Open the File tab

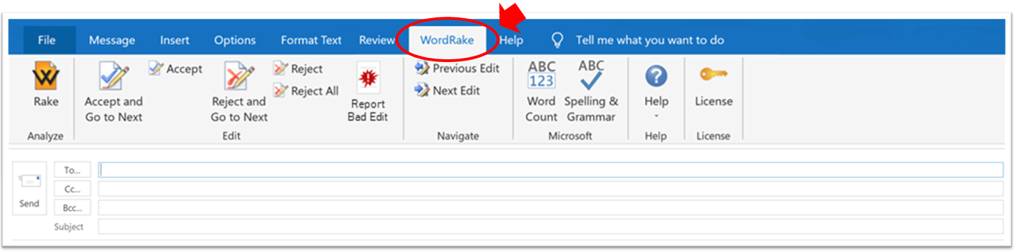47,40
